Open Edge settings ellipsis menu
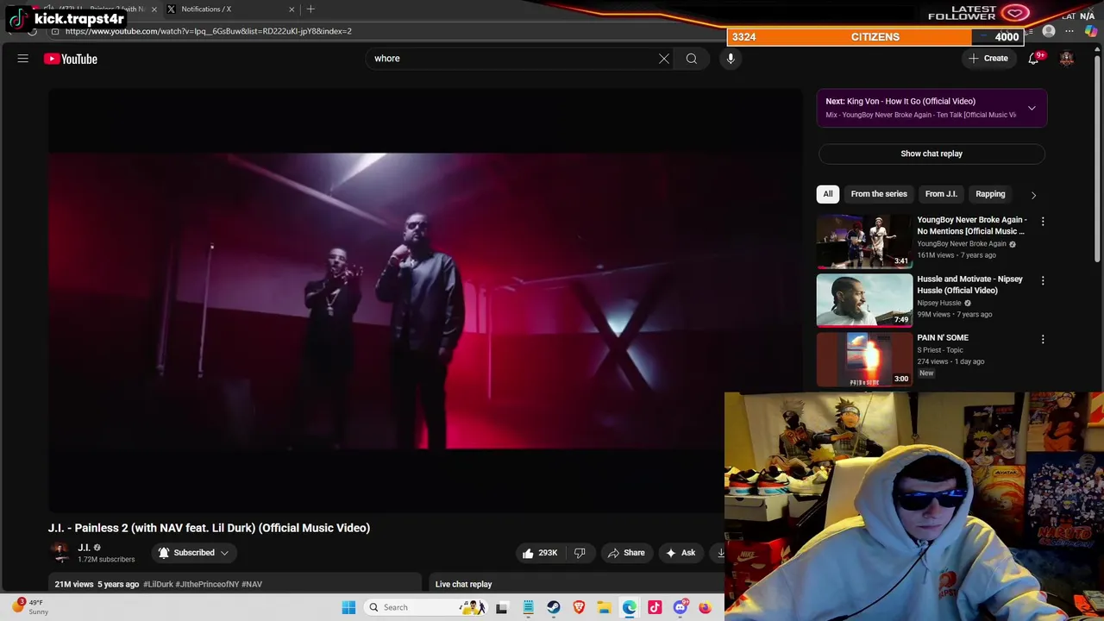Image resolution: width=1104 pixels, height=621 pixels. click(x=1069, y=31)
